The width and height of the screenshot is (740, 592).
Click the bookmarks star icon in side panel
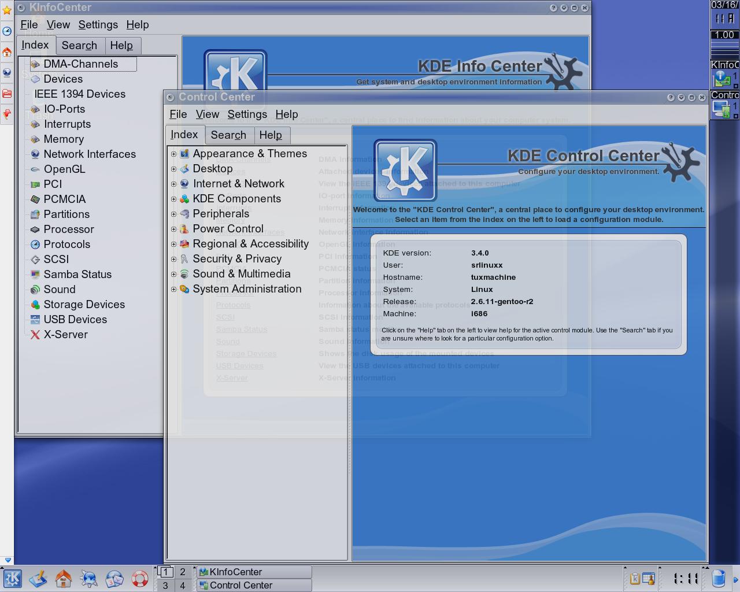(7, 10)
